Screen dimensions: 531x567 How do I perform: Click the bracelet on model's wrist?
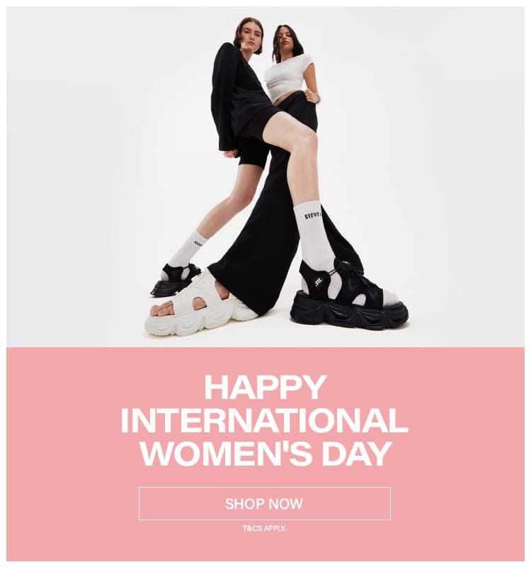[x=317, y=98]
